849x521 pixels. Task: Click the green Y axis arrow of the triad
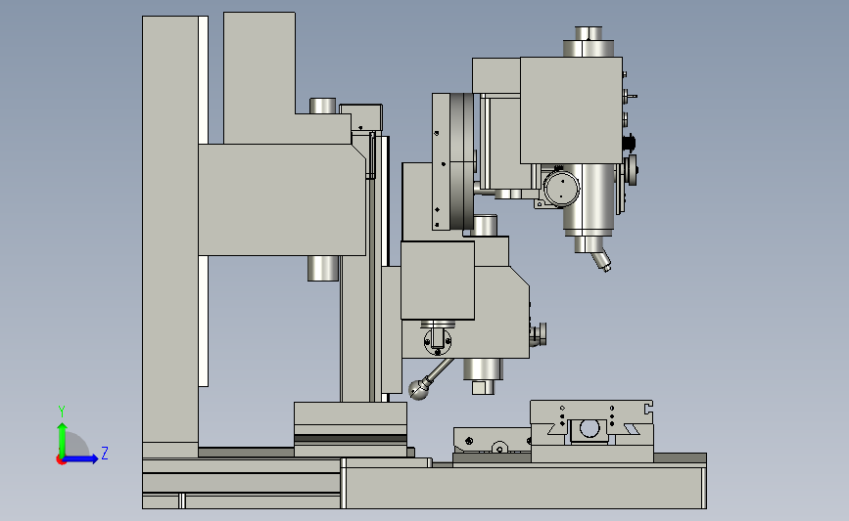[x=62, y=440]
